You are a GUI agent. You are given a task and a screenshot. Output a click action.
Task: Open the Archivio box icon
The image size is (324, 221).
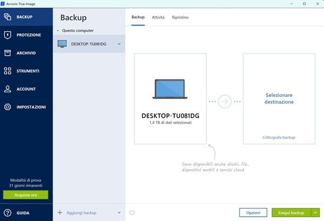point(7,53)
